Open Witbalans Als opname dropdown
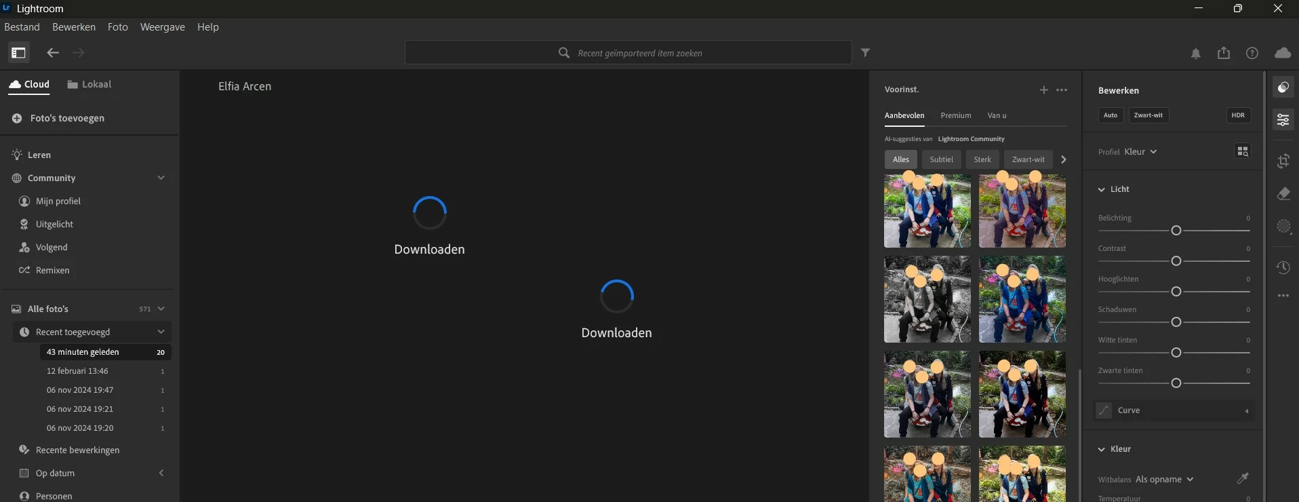 [1164, 479]
